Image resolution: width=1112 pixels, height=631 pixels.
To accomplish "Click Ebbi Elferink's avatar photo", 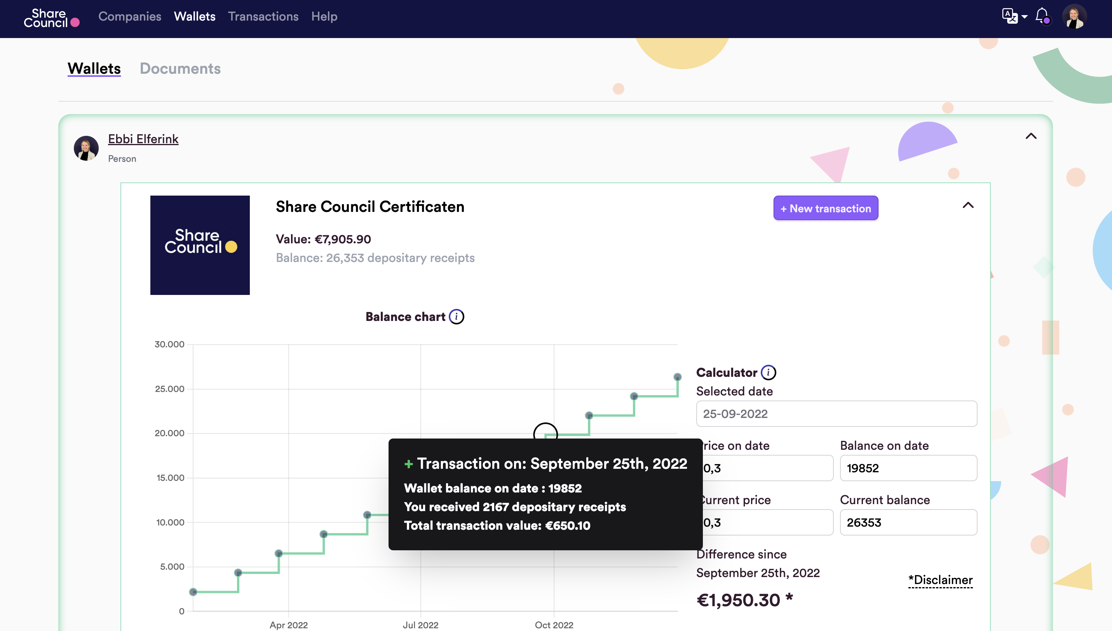I will (x=86, y=148).
